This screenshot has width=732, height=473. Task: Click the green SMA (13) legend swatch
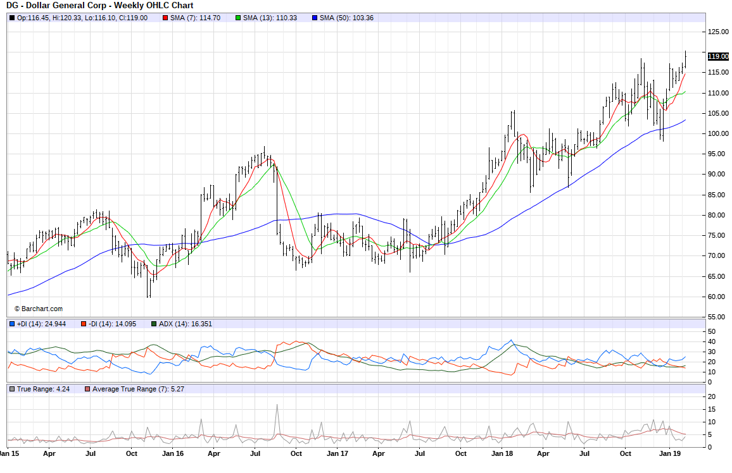coord(238,18)
